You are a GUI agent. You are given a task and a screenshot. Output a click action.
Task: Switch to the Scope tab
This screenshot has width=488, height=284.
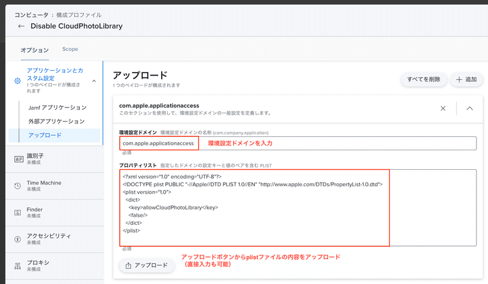point(70,49)
